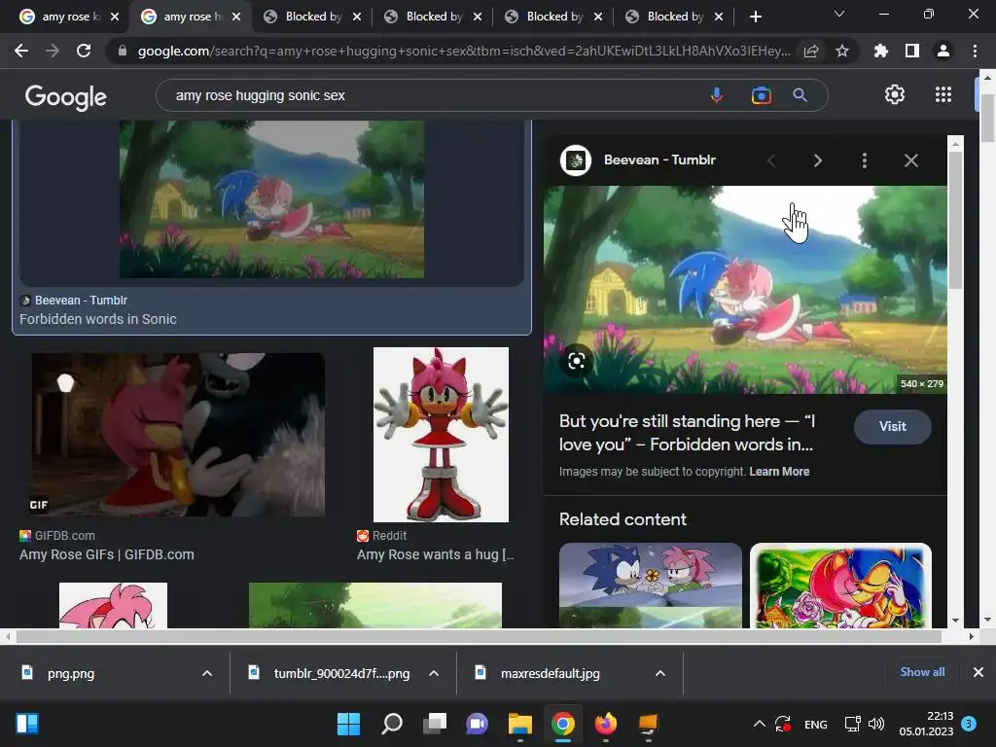The height and width of the screenshot is (747, 996).
Task: Open the ENG language indicator
Action: (x=816, y=724)
